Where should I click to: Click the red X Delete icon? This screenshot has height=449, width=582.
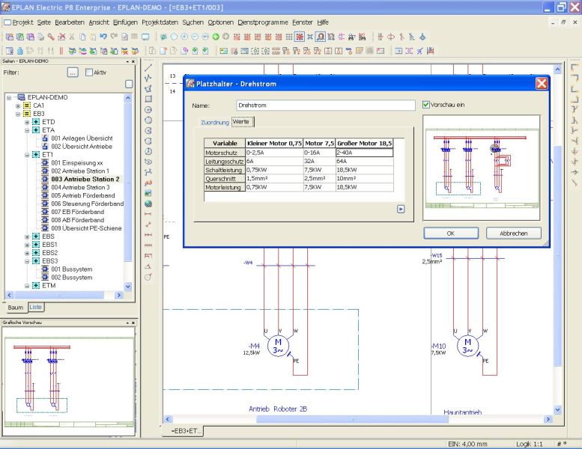(x=61, y=37)
